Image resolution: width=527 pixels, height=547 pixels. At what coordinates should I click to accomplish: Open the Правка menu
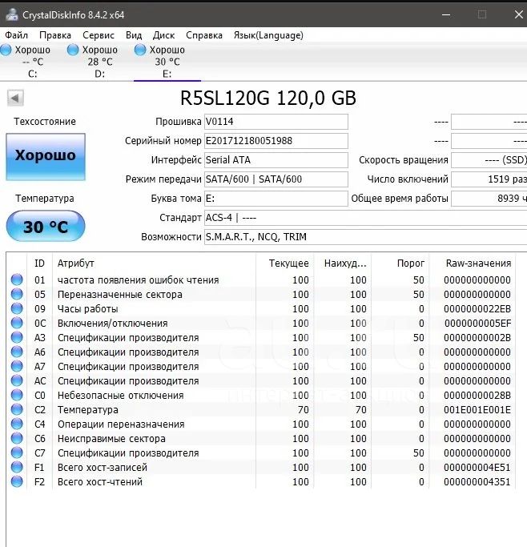click(55, 35)
